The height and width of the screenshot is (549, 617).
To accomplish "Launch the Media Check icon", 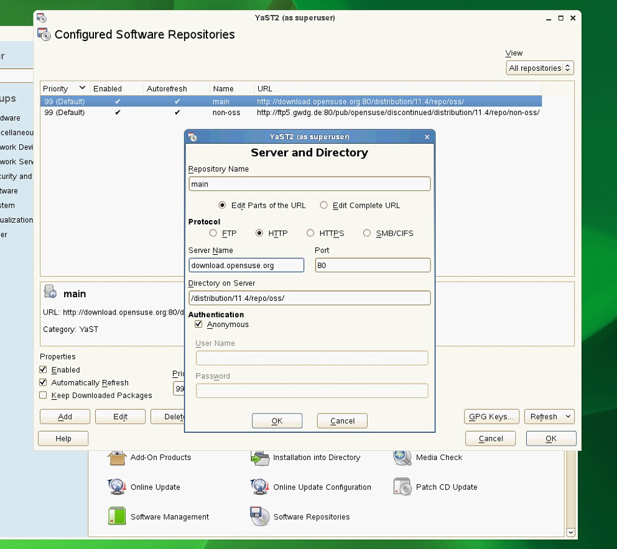I will point(402,458).
